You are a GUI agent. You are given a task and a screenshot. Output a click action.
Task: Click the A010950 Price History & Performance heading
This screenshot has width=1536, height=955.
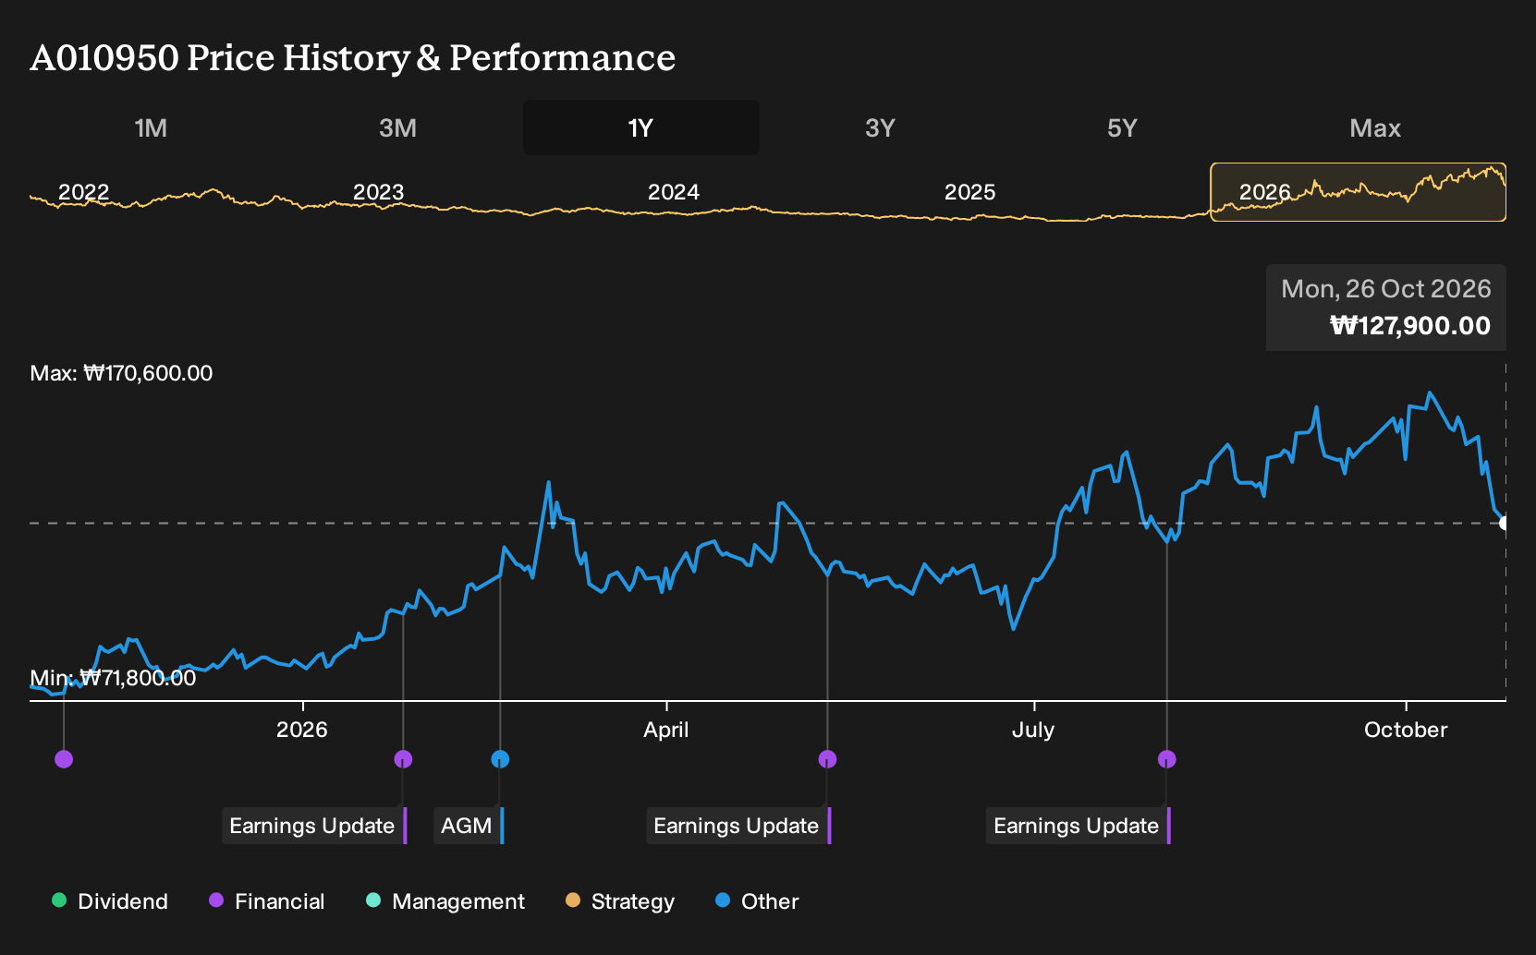(x=353, y=57)
